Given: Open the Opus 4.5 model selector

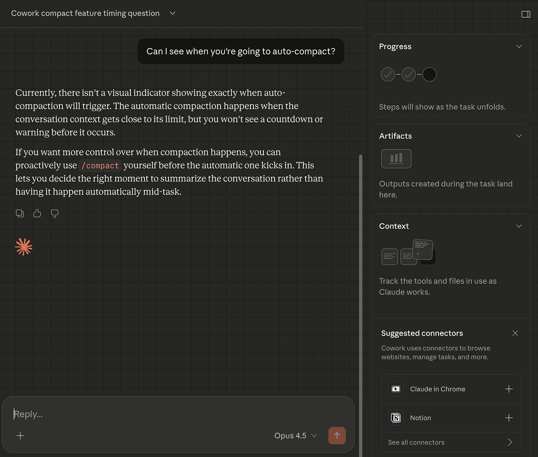Looking at the screenshot, I should click(x=296, y=436).
